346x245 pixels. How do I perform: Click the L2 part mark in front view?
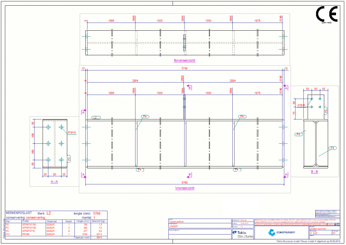(95, 117)
